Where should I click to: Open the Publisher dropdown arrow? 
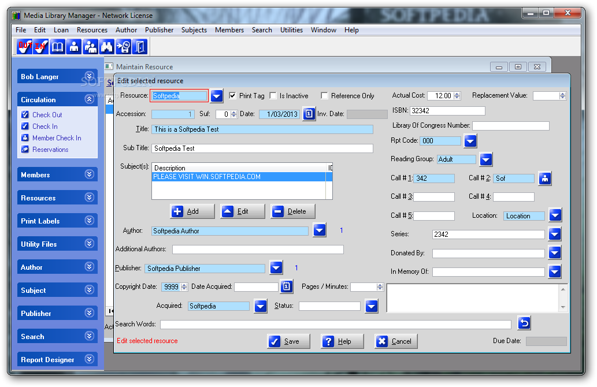276,267
